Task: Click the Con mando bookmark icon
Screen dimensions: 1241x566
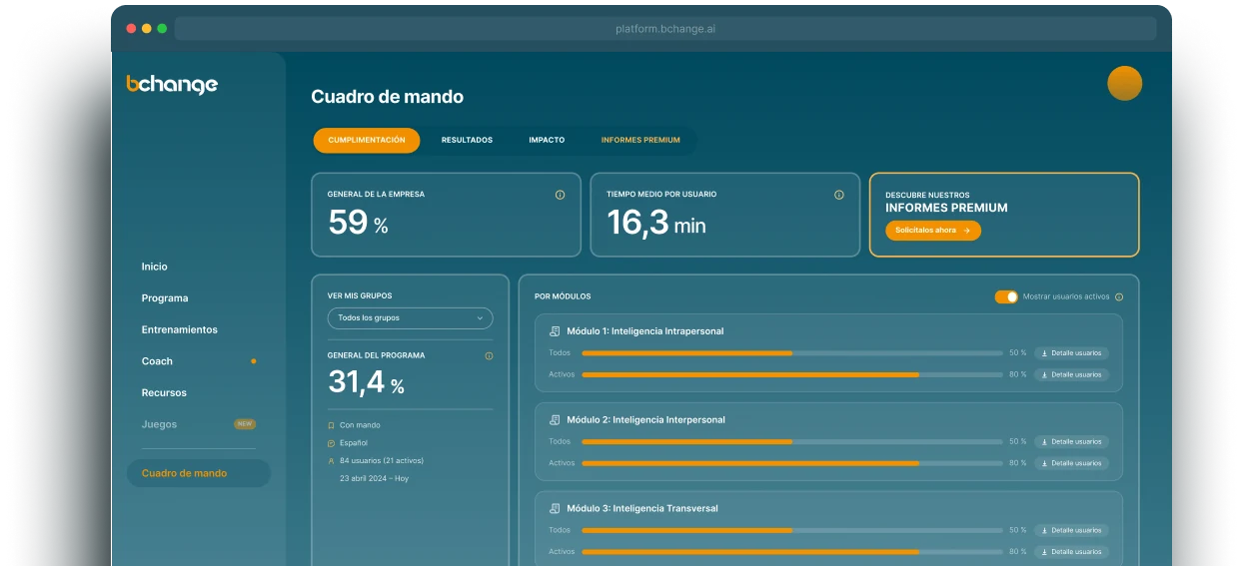Action: point(331,425)
